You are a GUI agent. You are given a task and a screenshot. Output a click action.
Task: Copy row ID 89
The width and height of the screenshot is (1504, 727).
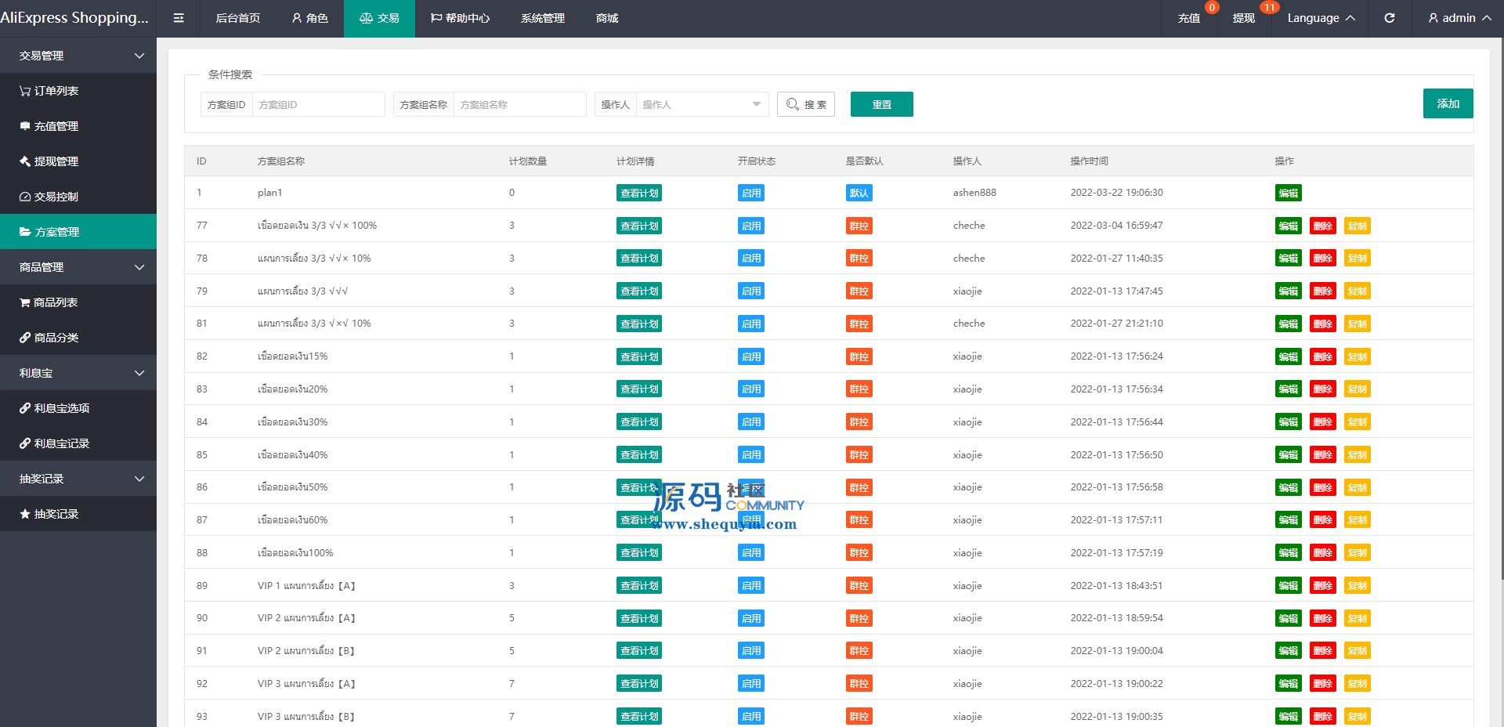(x=1358, y=585)
